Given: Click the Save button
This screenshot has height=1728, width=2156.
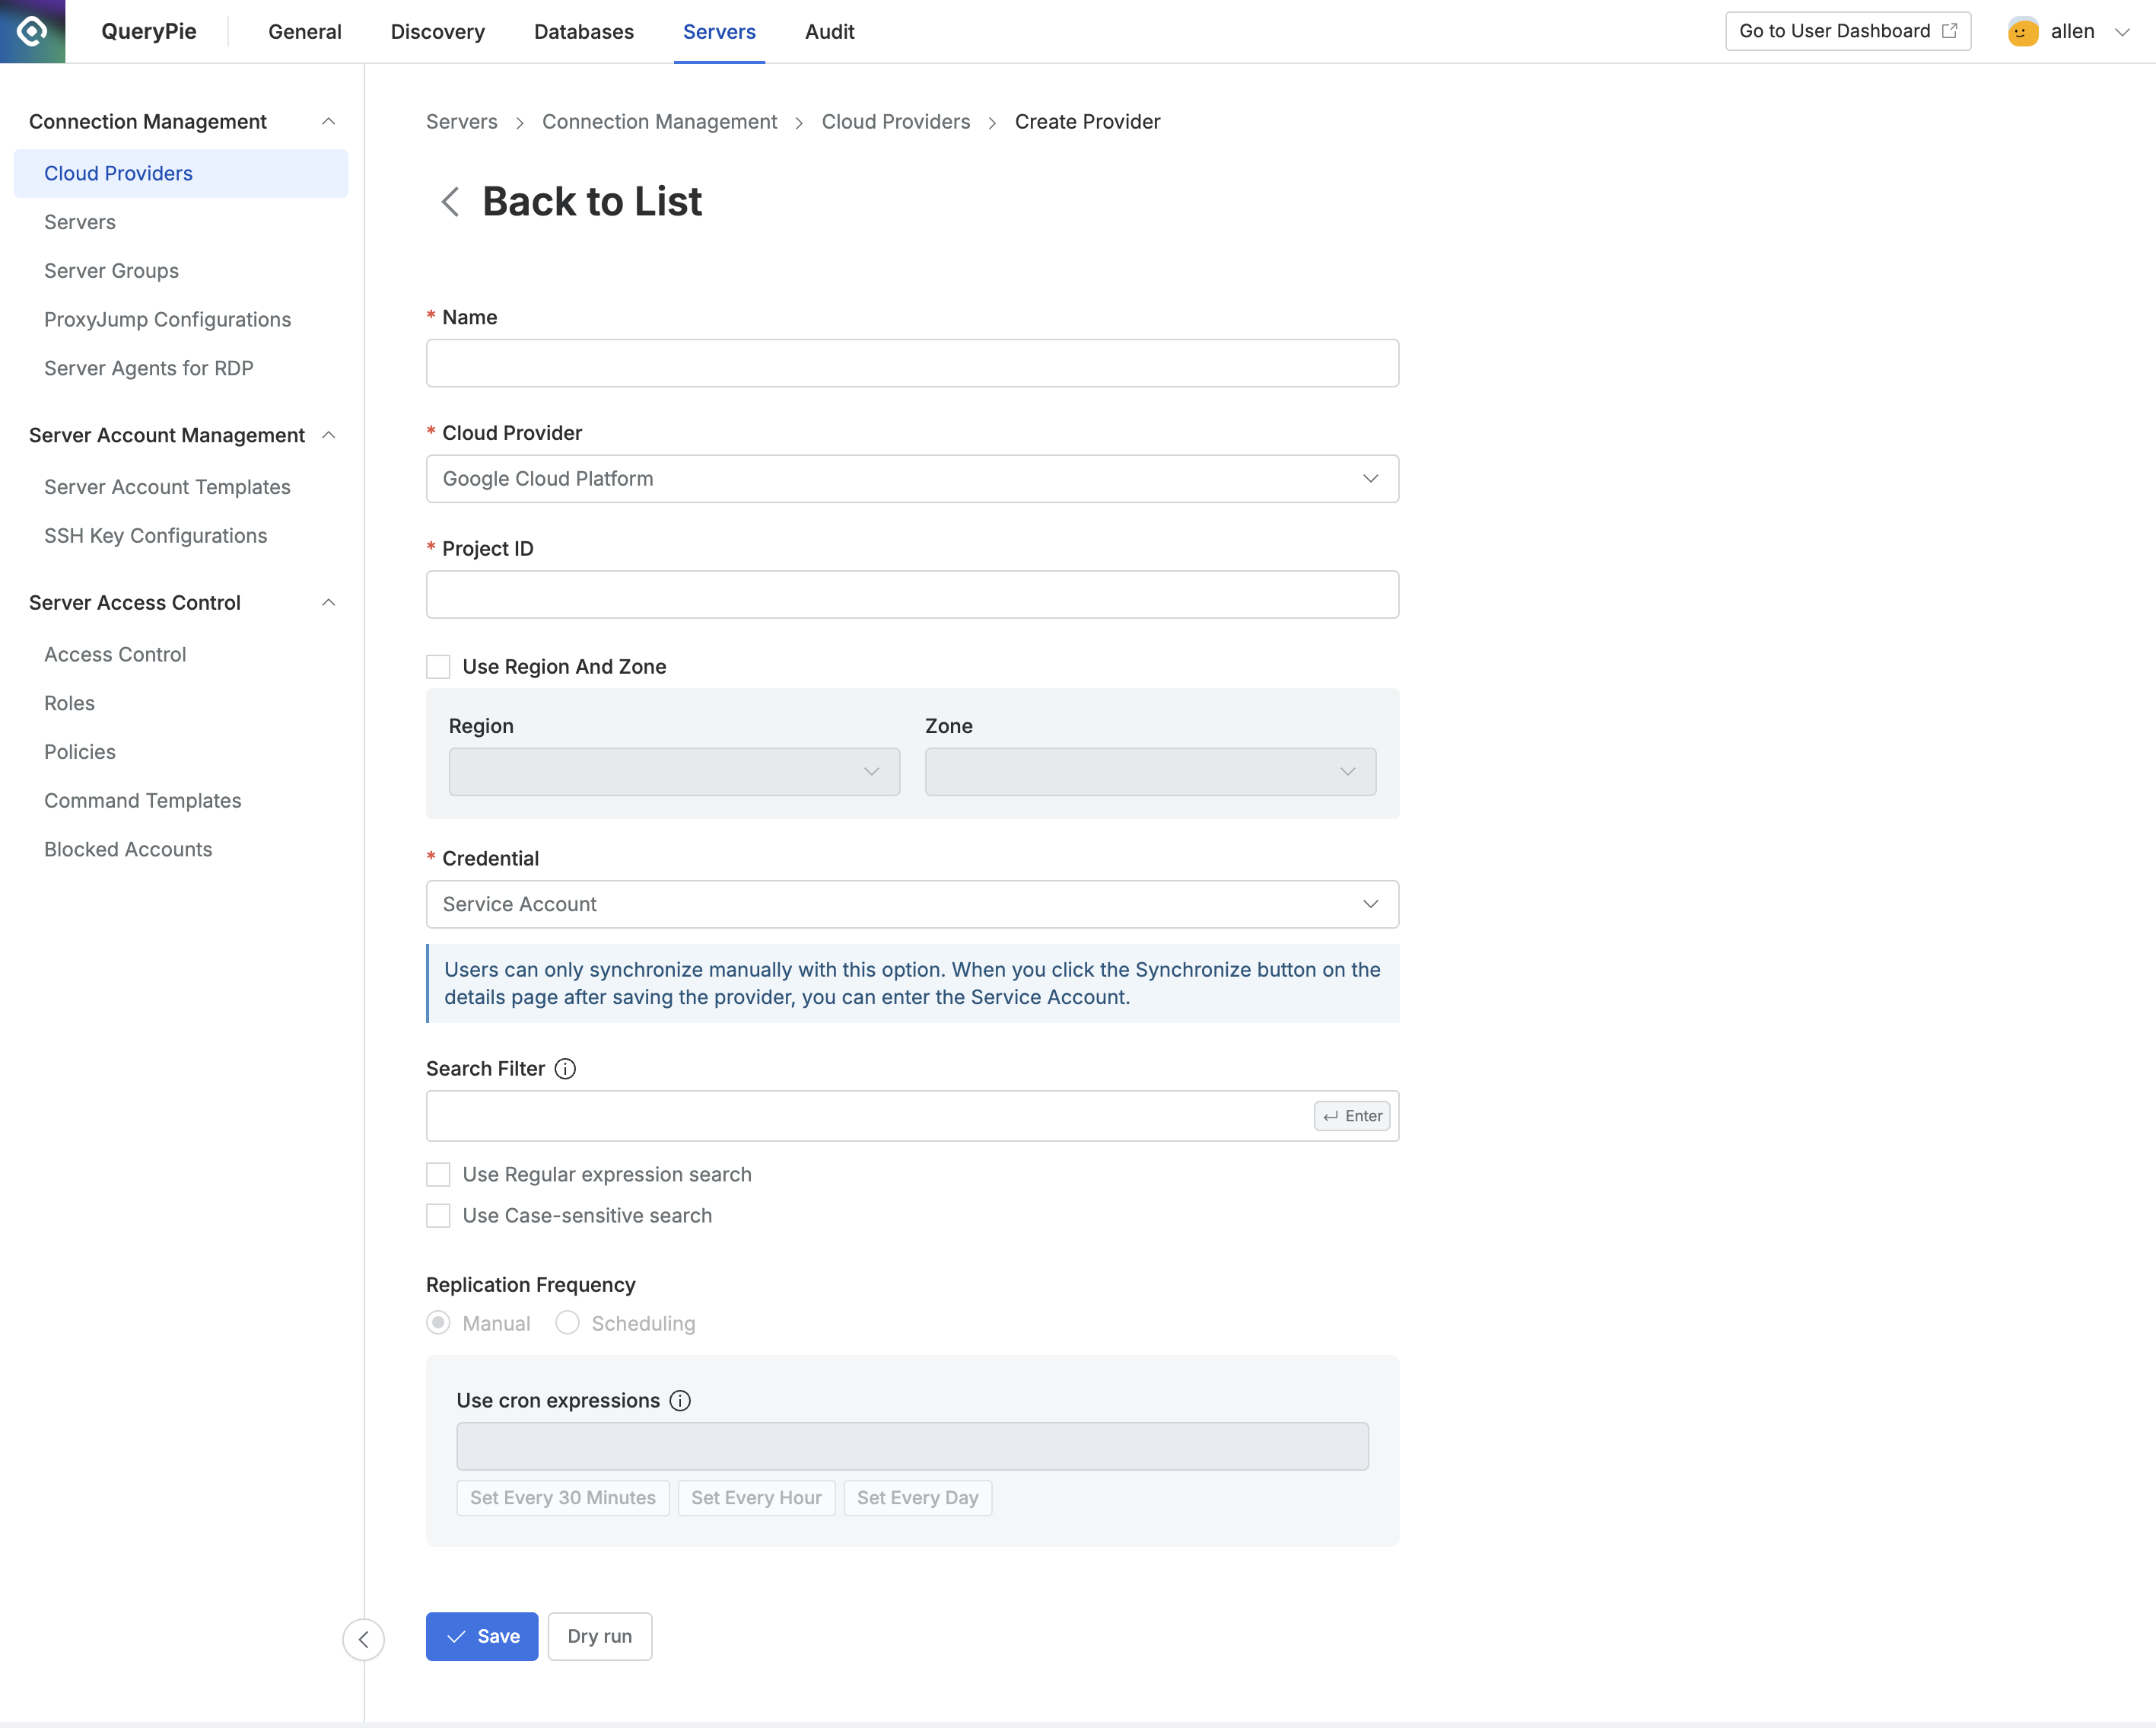Looking at the screenshot, I should (x=482, y=1637).
